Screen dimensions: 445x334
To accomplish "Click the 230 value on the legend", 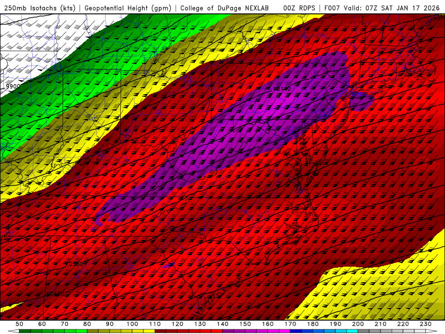I will [426, 324].
